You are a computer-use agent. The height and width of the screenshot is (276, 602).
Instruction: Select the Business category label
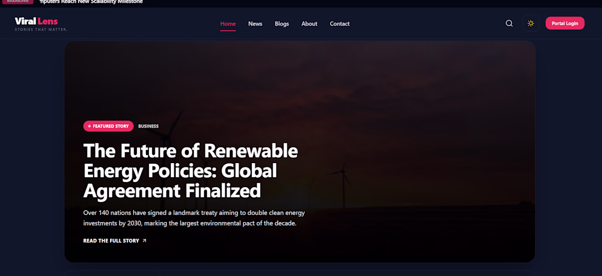click(148, 127)
